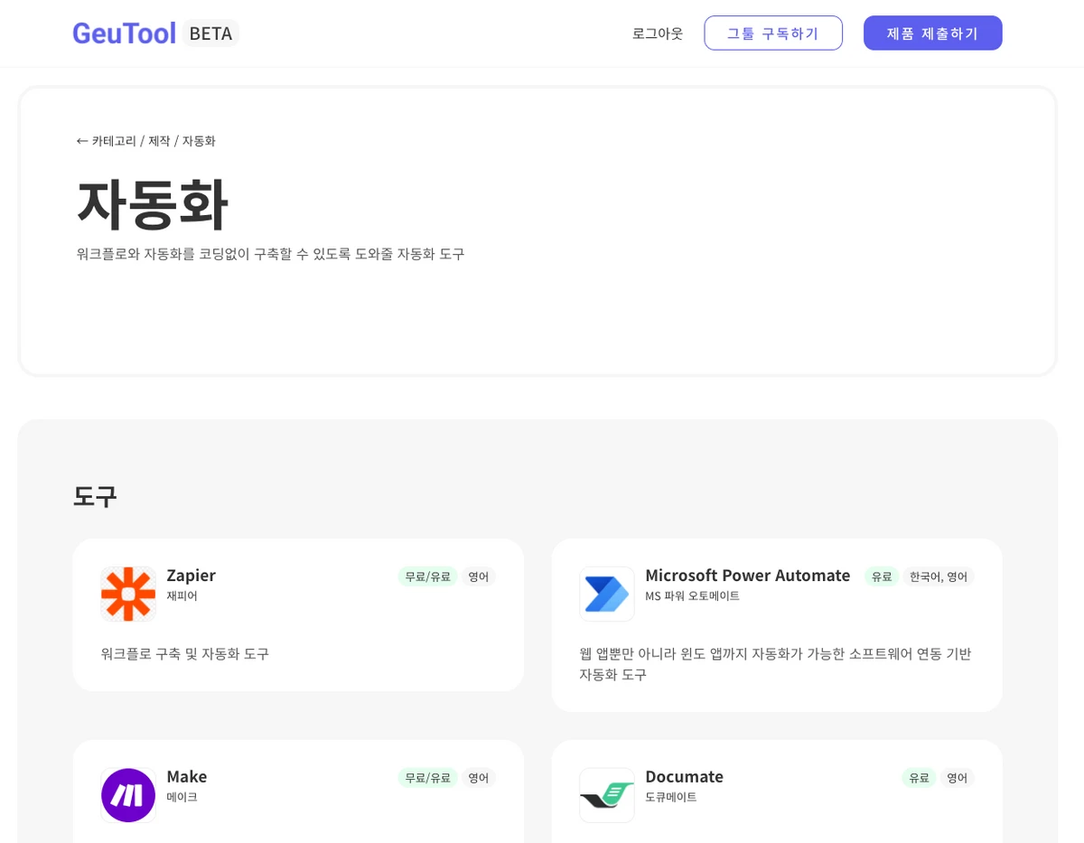Click the 제품 제출하기 submit button

933,33
